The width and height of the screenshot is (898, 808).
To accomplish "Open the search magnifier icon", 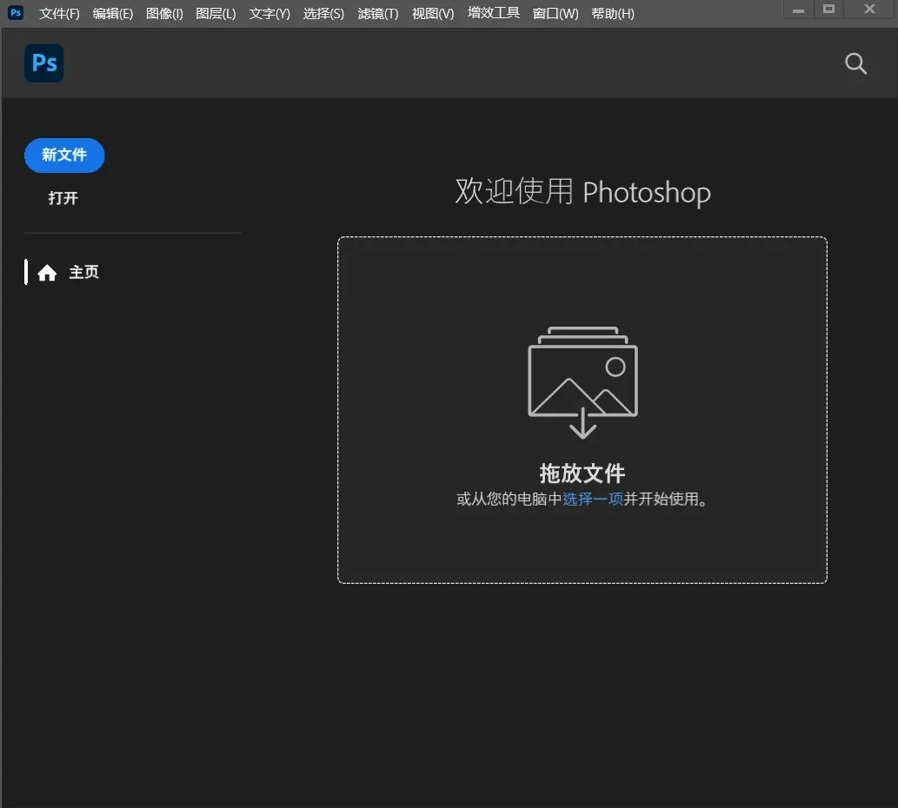I will 855,63.
